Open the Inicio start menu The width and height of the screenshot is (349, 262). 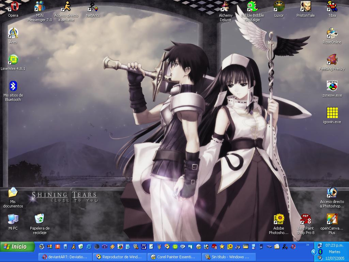(x=17, y=247)
